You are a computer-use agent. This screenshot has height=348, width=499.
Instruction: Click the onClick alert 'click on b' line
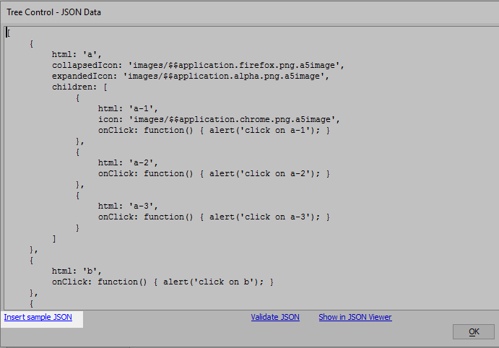(162, 282)
